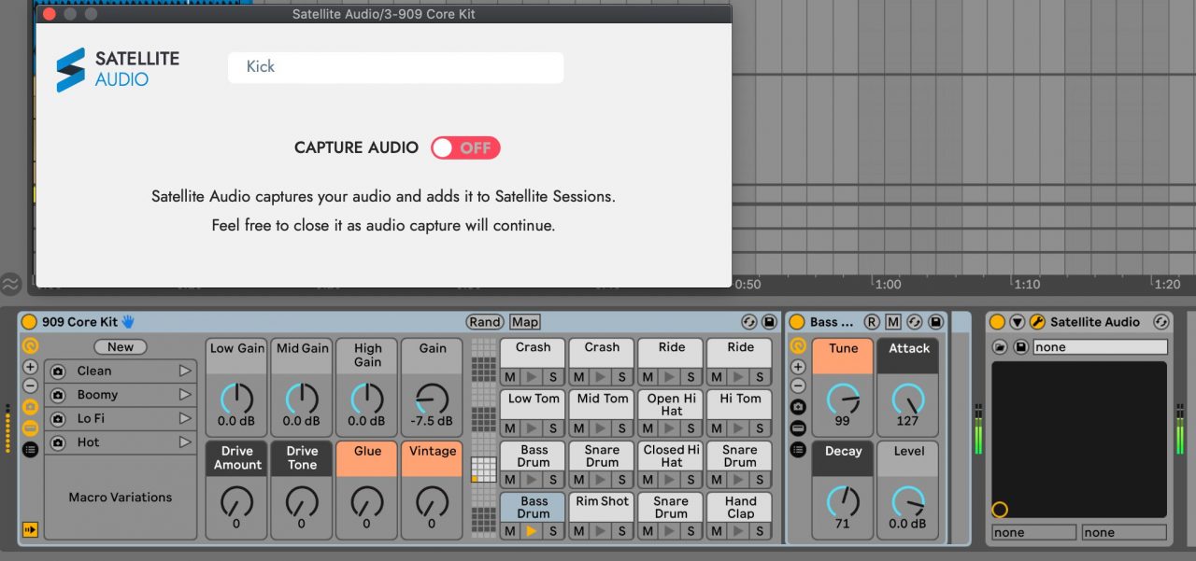Click the blue hand icon beside 909 Core Kit
This screenshot has height=561, width=1196.
[x=128, y=322]
